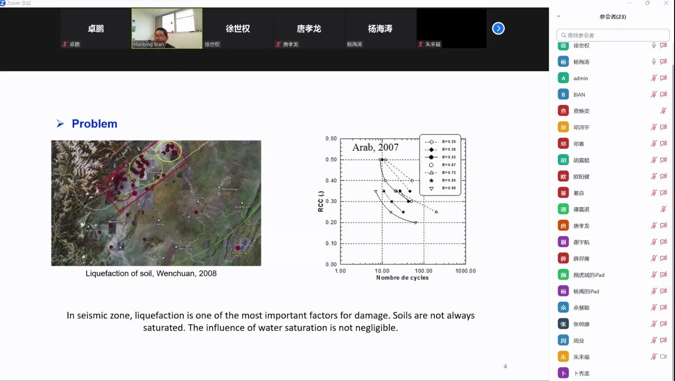Click admin's muted microphone icon
Screen dimensions: 675x381
[654, 78]
